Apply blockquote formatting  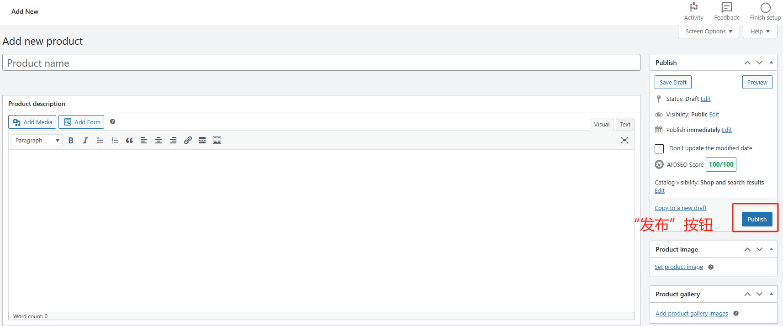coord(129,141)
